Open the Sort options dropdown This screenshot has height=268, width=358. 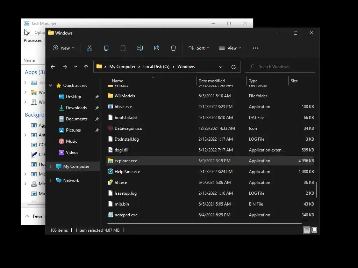(x=199, y=48)
